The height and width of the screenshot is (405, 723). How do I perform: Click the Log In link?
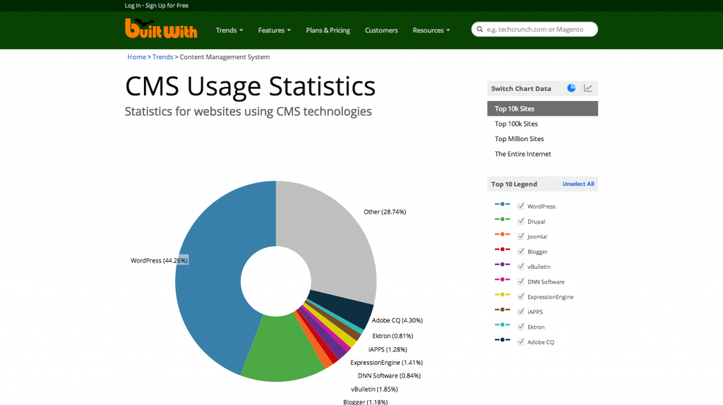132,6
